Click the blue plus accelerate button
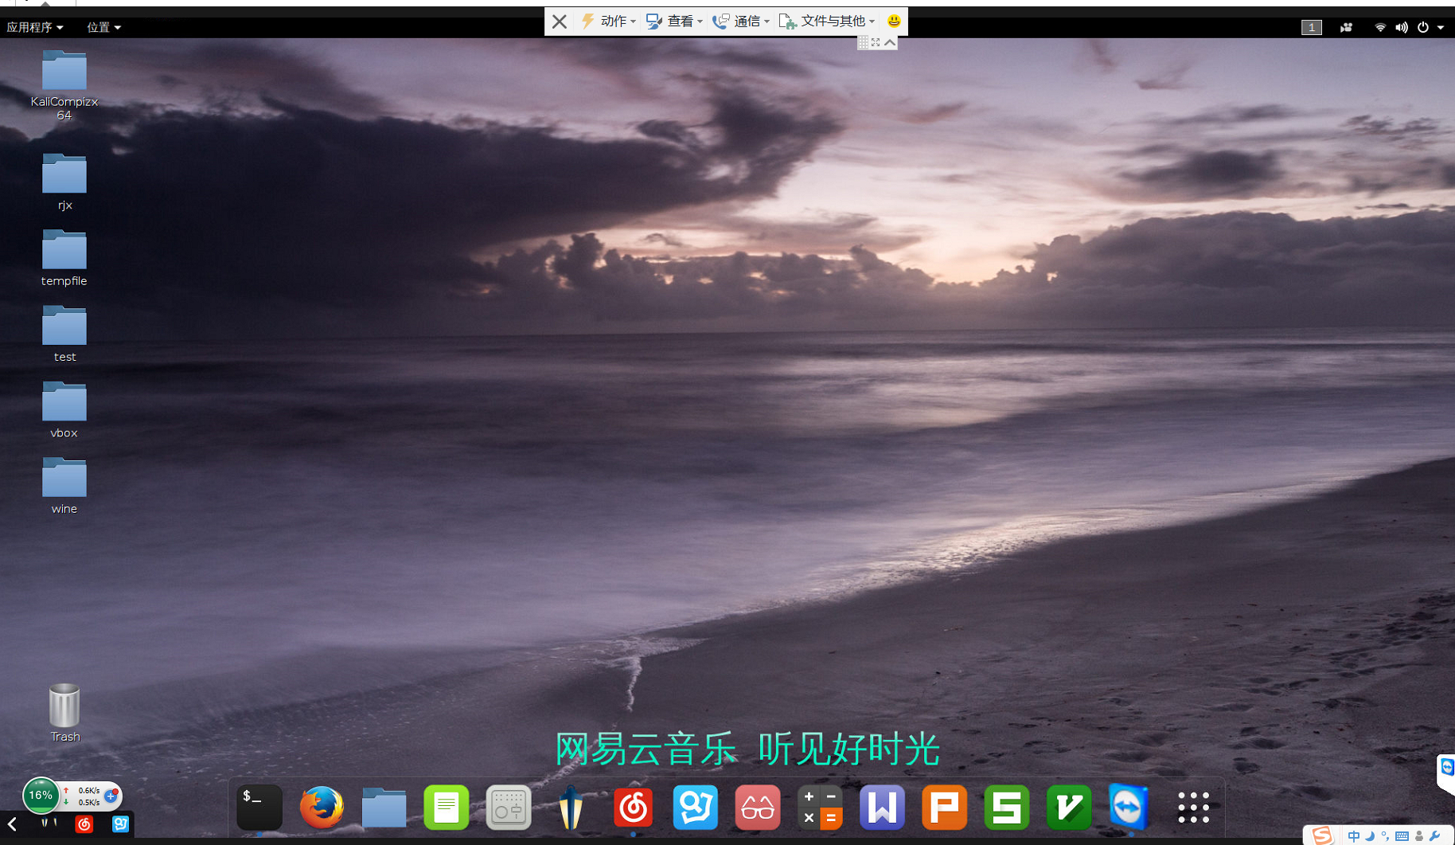 [x=111, y=796]
